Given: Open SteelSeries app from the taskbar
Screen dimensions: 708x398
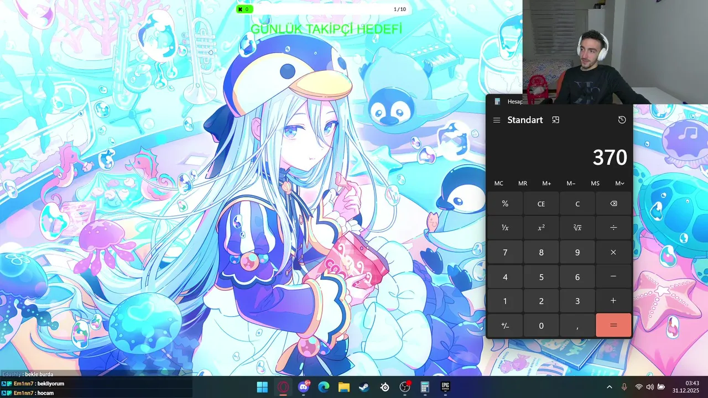Looking at the screenshot, I should [384, 387].
